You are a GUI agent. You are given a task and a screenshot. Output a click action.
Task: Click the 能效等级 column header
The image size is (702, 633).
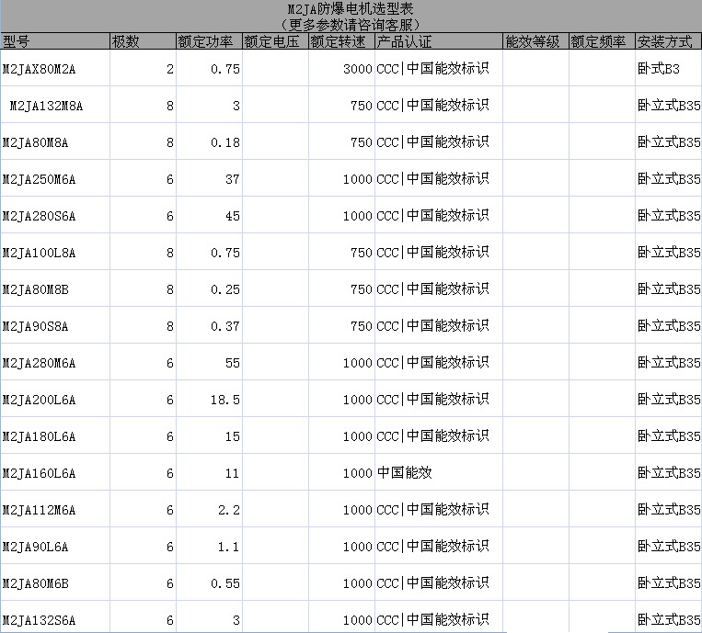coord(535,41)
